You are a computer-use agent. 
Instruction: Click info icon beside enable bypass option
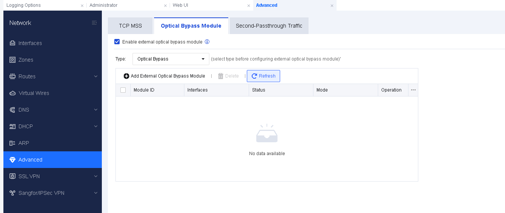tap(207, 42)
